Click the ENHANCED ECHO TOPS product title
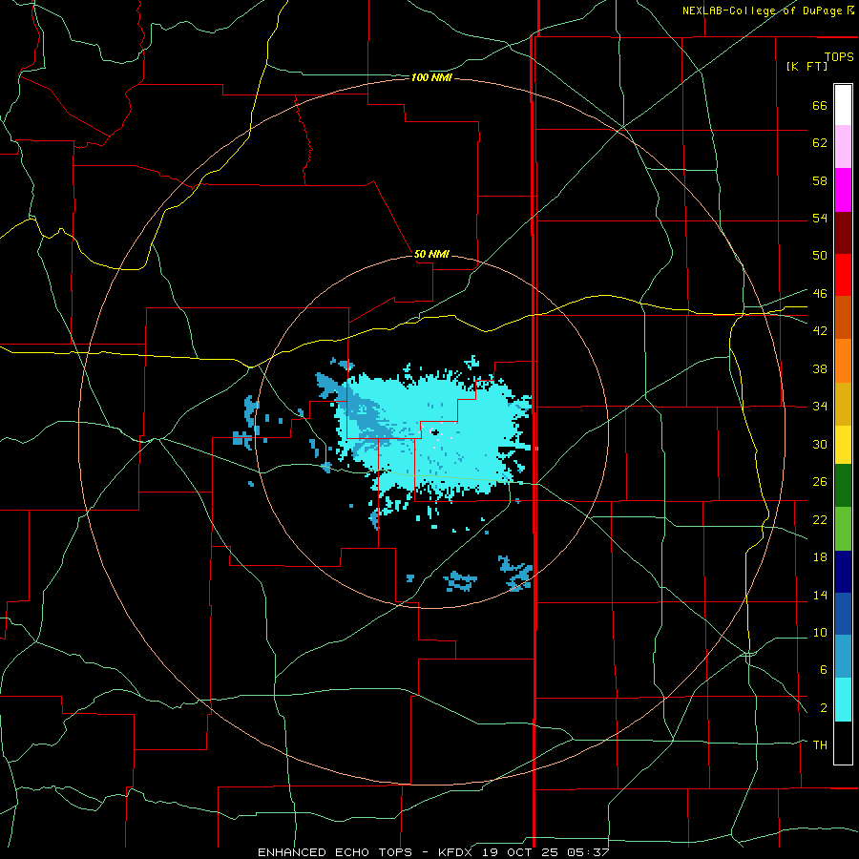This screenshot has height=859, width=859. point(335,852)
